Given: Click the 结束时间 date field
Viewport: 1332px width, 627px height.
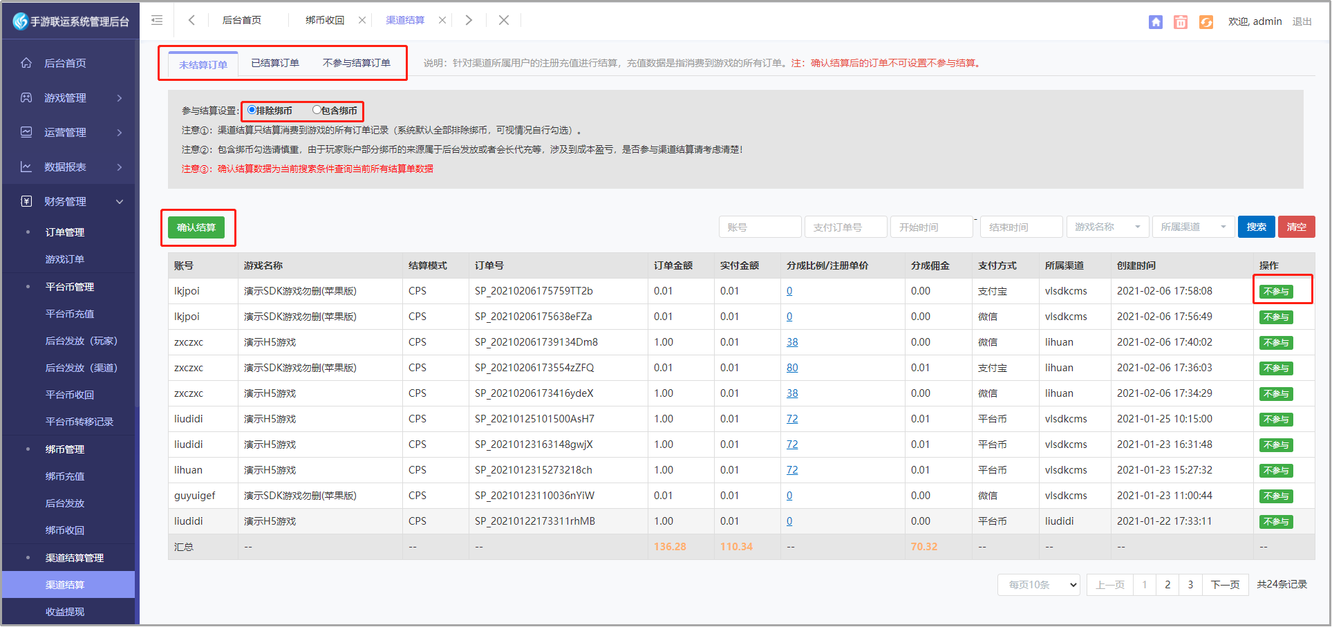Looking at the screenshot, I should click(x=1022, y=227).
